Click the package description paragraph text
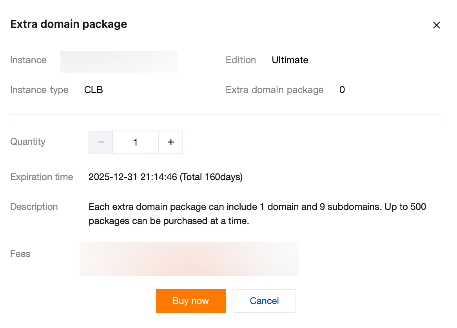Screen dimensions: 457x328 click(257, 213)
